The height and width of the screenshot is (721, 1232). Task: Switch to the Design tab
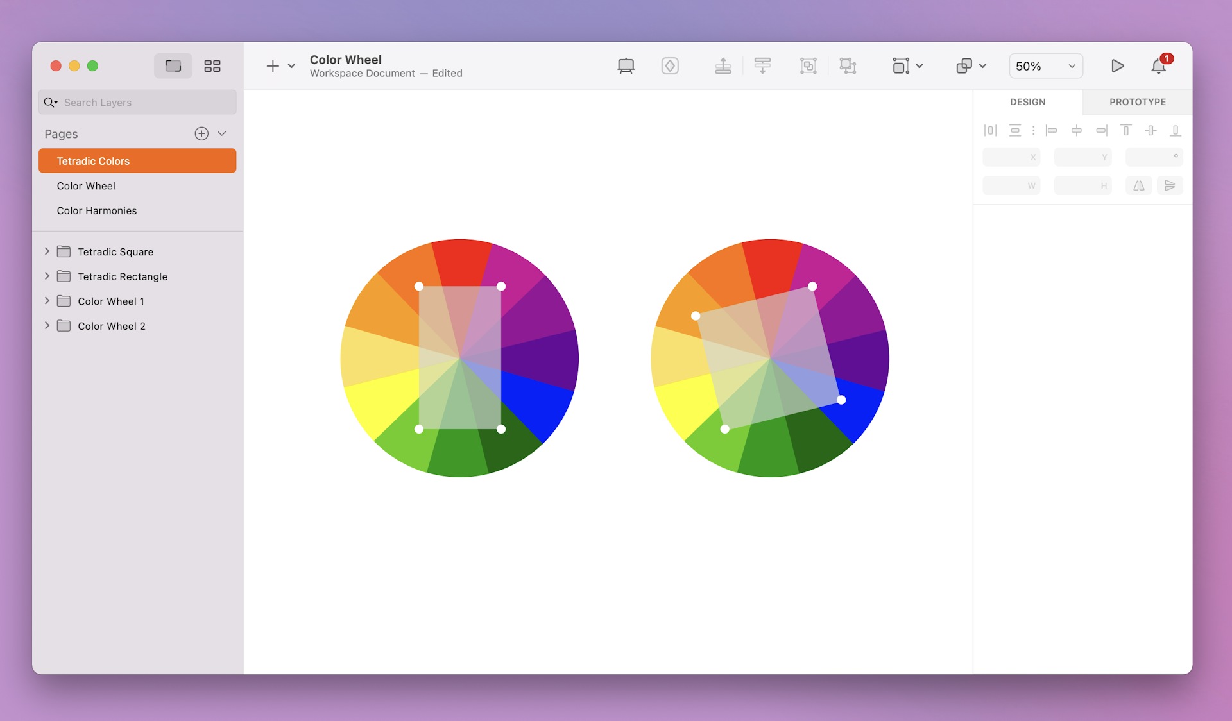tap(1027, 102)
